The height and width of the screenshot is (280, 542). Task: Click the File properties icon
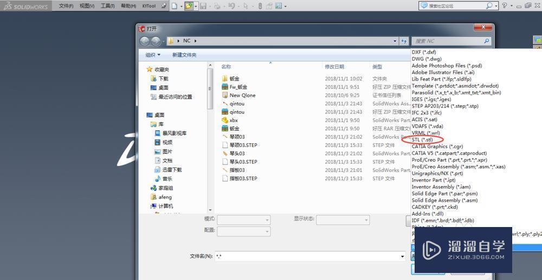[x=269, y=6]
